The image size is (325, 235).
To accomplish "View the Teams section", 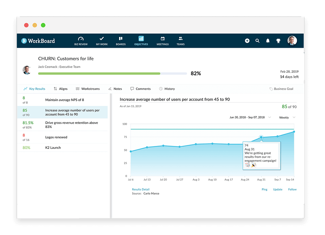I will click(181, 40).
